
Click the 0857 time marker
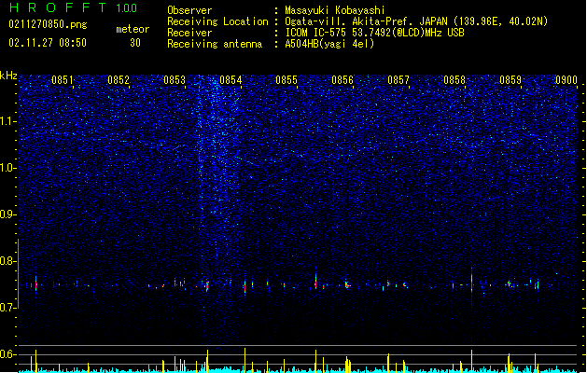coord(398,80)
